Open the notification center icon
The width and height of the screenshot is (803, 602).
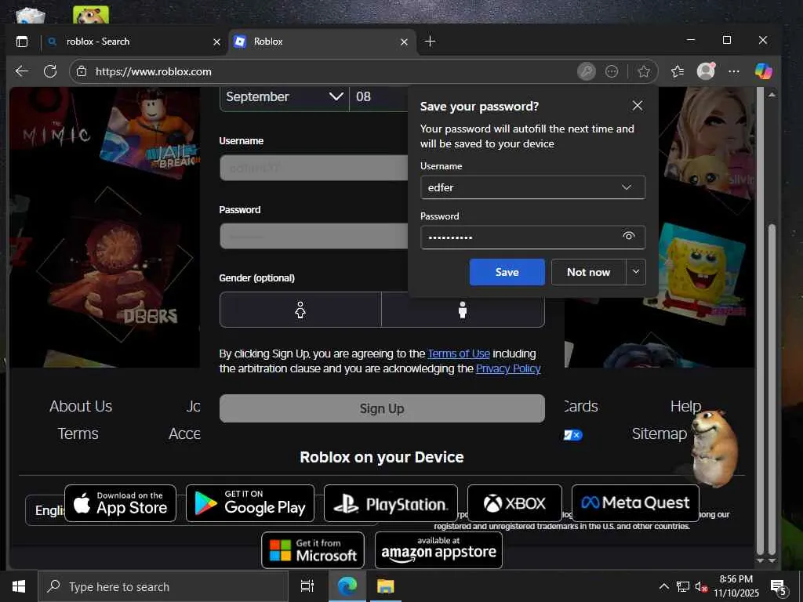tap(779, 588)
